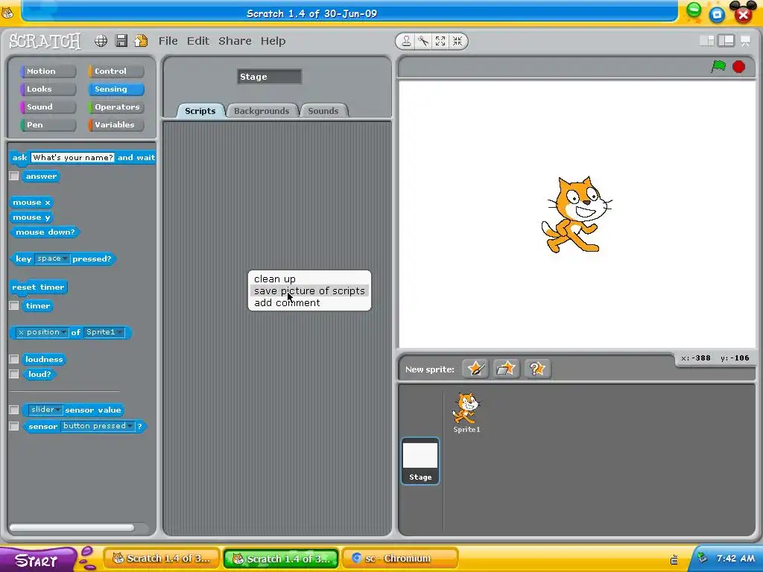
Task: Start scripts with the green flag
Action: point(718,66)
